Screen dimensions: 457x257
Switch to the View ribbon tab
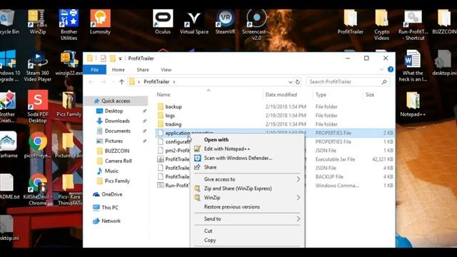click(x=166, y=70)
